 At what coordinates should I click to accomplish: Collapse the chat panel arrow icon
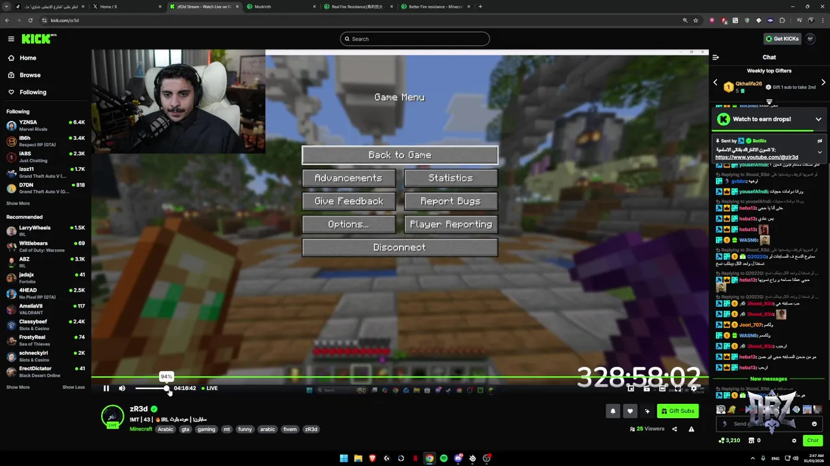pos(715,57)
